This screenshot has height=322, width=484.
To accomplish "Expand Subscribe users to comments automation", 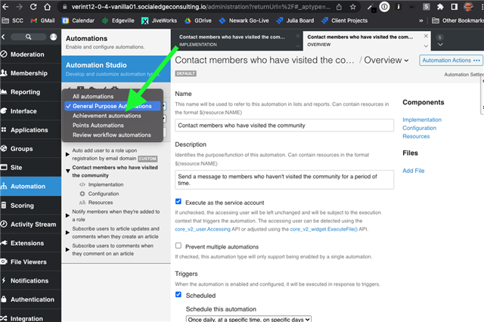I will pos(67,249).
